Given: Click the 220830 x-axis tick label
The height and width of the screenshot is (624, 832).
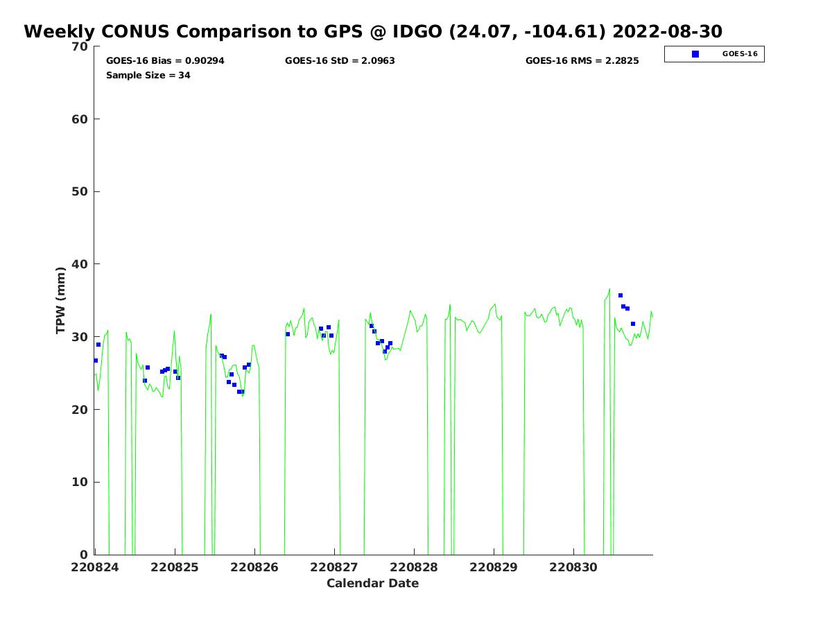Looking at the screenshot, I should pyautogui.click(x=573, y=567).
